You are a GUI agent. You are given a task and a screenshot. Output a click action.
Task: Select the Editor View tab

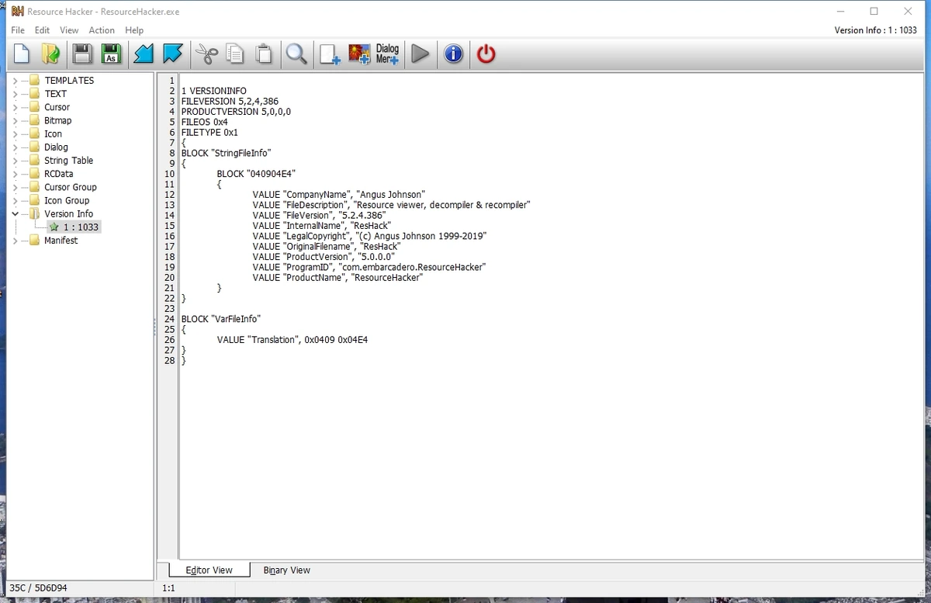coord(209,570)
